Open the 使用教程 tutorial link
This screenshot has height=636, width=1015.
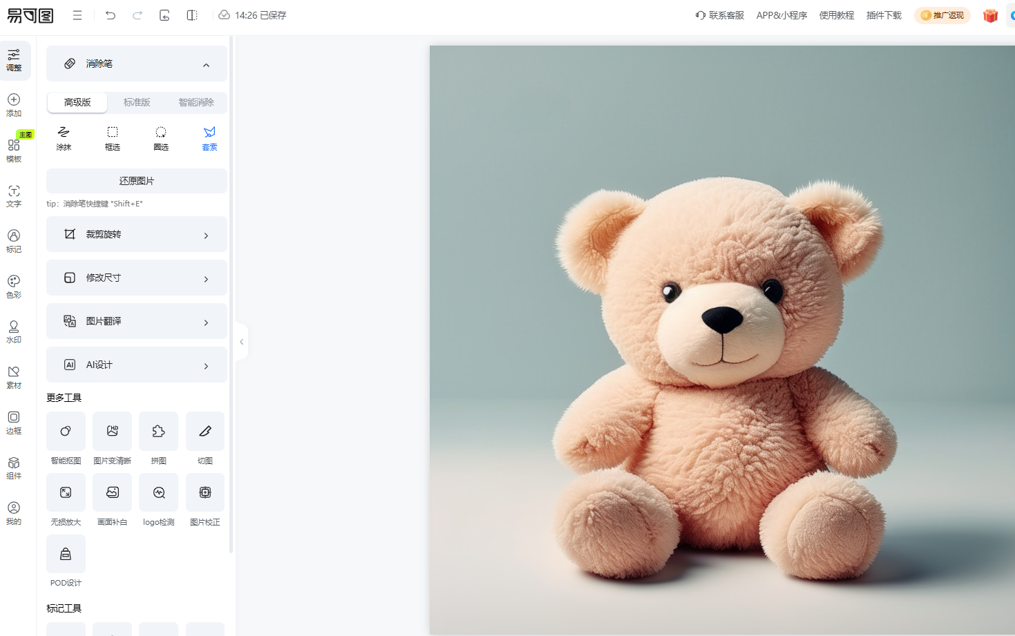pos(836,15)
